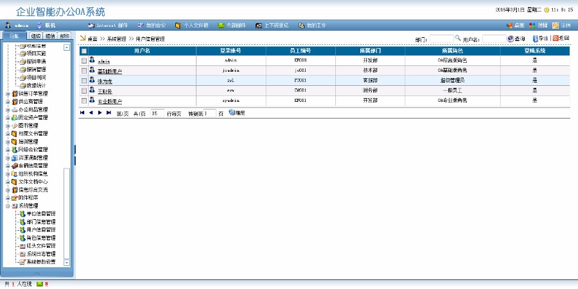578x289 pixels.
Task: Collapse the 系统管理 tree node
Action: (x=8, y=206)
